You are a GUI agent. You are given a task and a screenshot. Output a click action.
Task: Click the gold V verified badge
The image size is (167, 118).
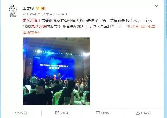click(x=37, y=8)
